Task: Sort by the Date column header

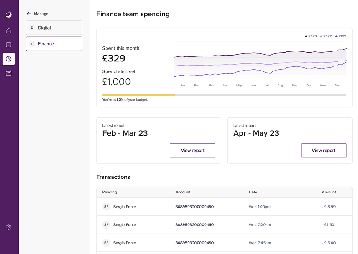Action: point(253,192)
